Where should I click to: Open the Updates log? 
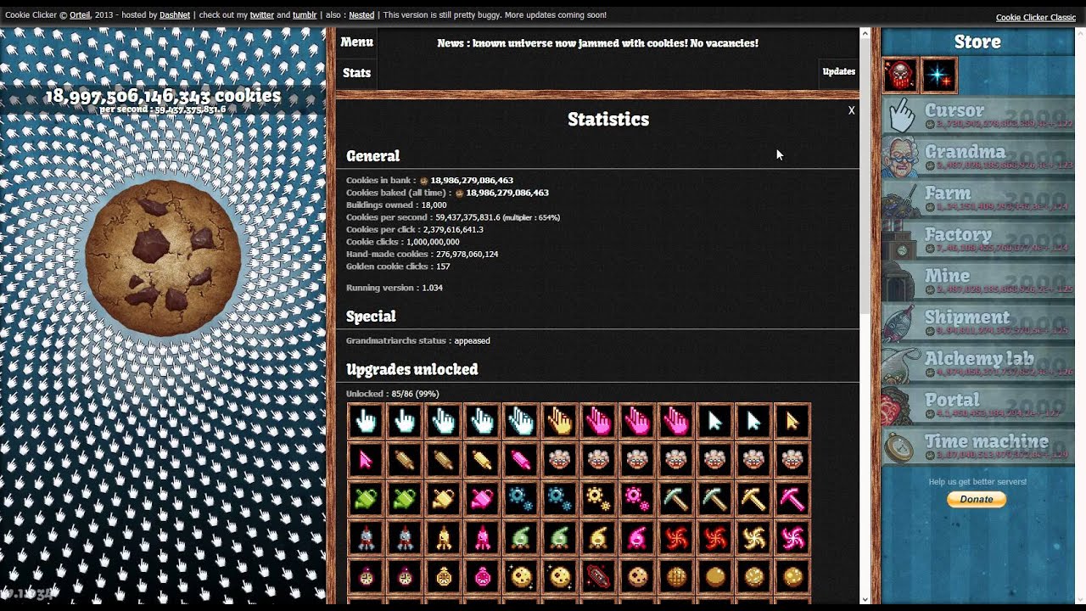tap(838, 72)
